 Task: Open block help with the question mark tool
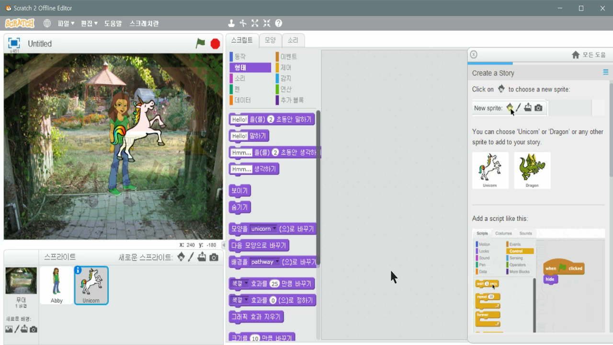278,23
